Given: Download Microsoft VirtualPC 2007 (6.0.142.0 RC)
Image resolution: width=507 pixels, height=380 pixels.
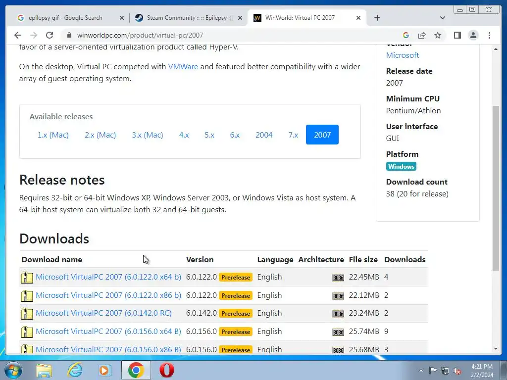Looking at the screenshot, I should tap(103, 313).
